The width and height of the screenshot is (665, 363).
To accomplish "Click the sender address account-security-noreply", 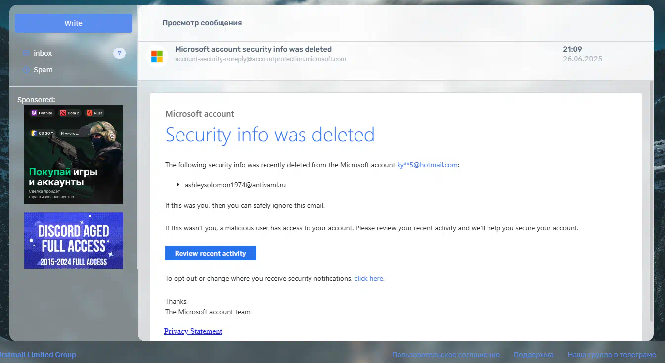I will [261, 59].
